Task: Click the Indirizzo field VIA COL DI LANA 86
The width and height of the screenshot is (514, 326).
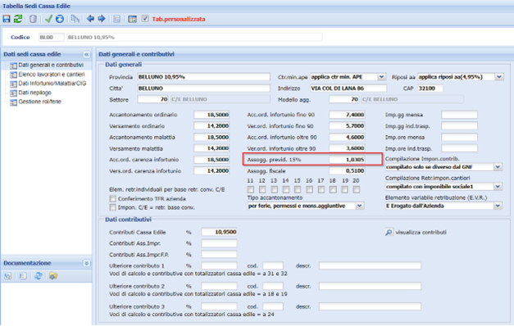Action: click(x=348, y=88)
